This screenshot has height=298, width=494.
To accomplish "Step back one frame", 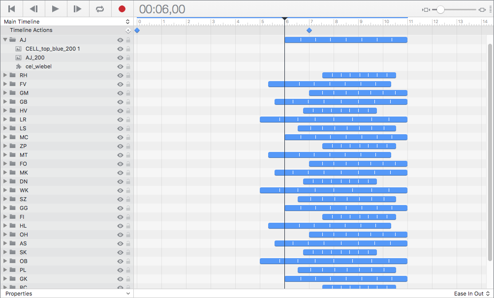I will 34,9.
